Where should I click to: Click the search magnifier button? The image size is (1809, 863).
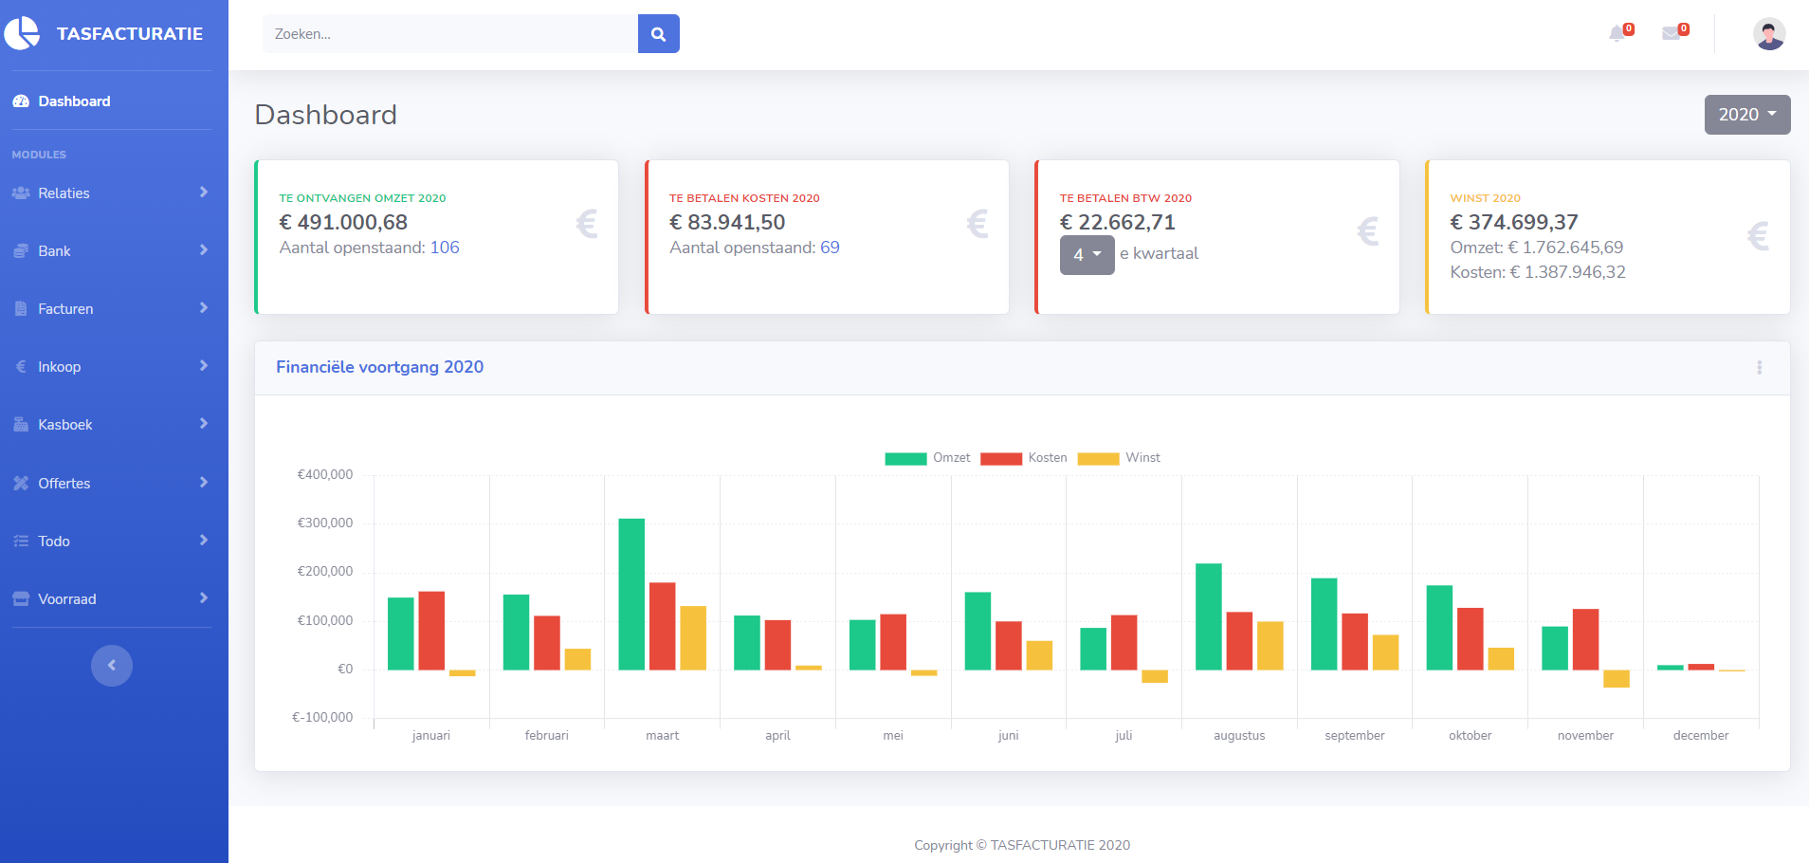click(x=658, y=34)
